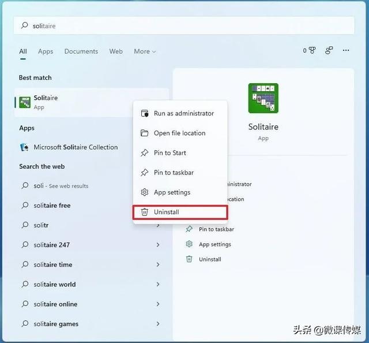Switch to the Documents tab

81,51
